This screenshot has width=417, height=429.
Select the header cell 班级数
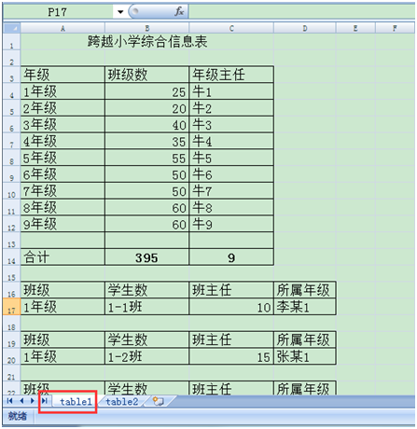pyautogui.click(x=147, y=75)
